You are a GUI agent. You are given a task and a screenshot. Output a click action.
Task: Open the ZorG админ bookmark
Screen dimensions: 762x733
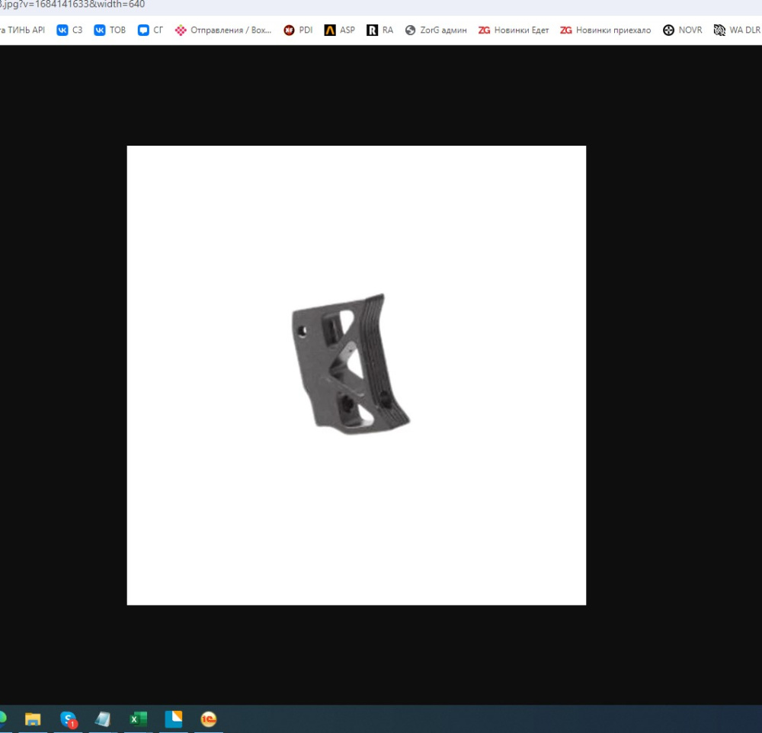(x=435, y=31)
